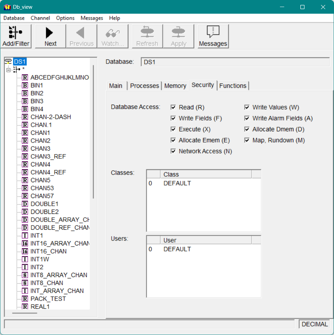Viewport: 334px width, 335px height.
Task: Click the B icon next to BIN1
Action: point(25,85)
